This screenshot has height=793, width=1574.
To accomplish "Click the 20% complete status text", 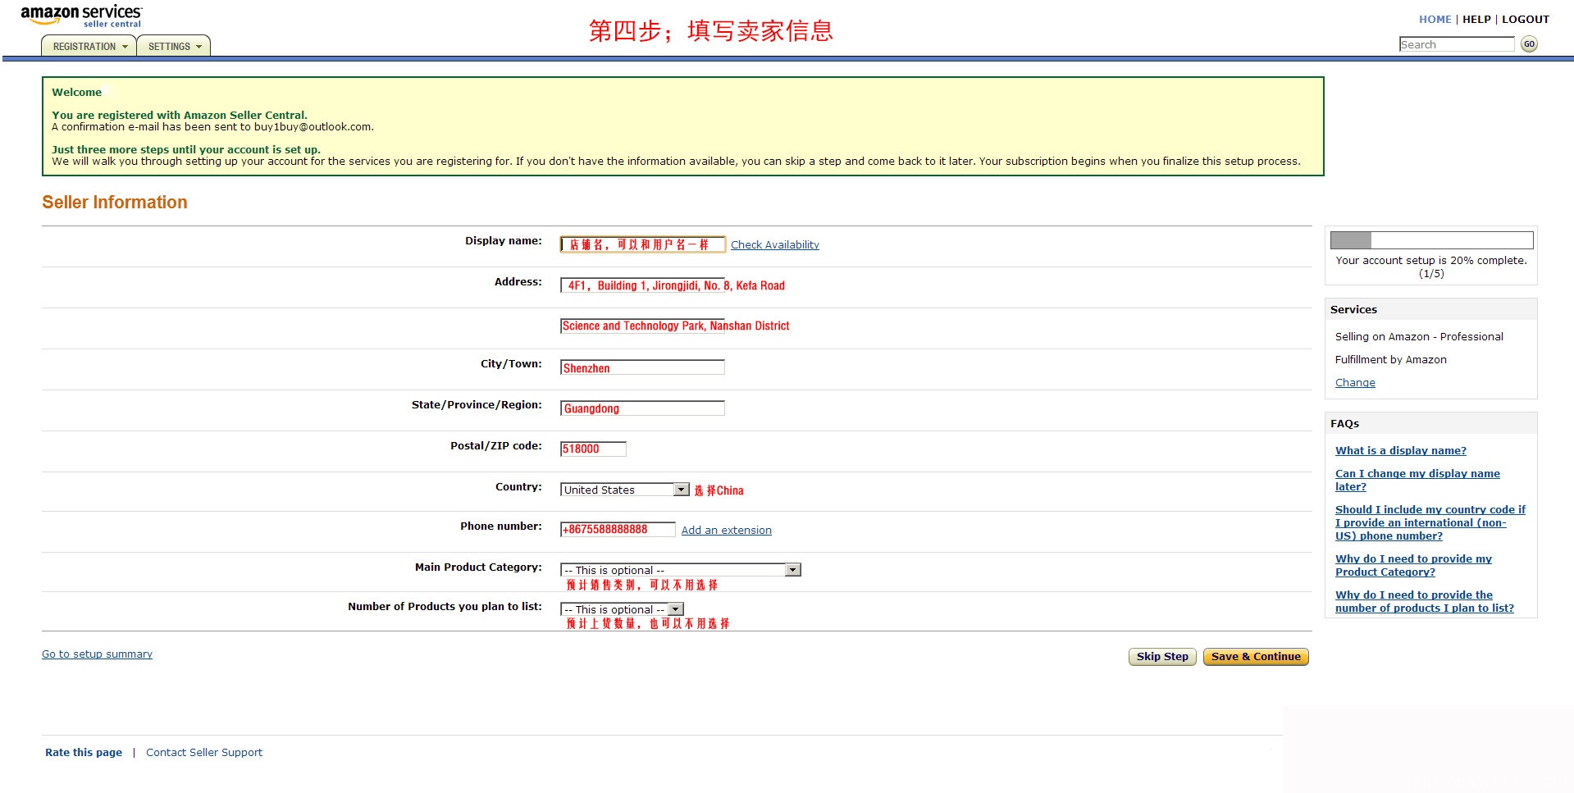I will 1431,267.
